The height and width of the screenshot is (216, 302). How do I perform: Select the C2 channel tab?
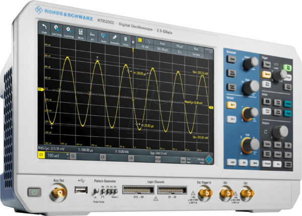click(72, 157)
